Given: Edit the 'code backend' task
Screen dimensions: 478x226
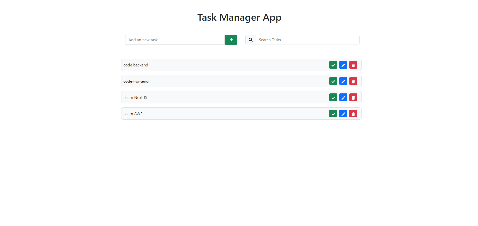Looking at the screenshot, I should click(x=343, y=65).
